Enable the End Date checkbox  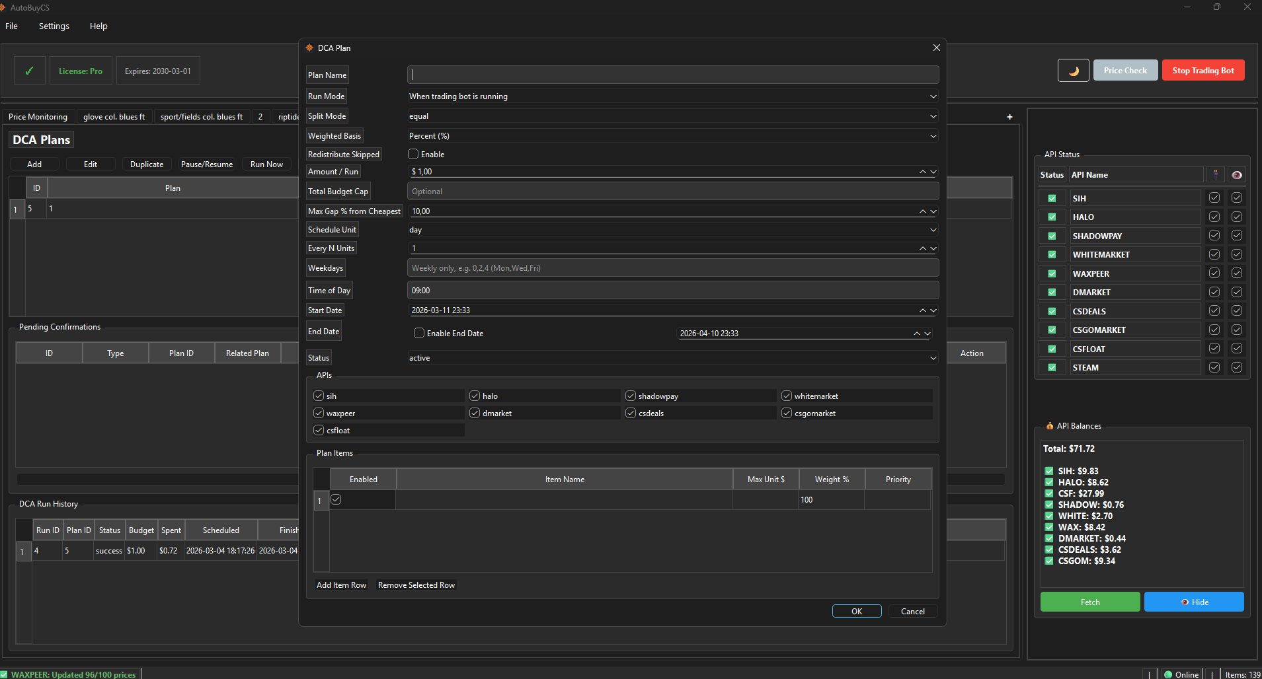pos(419,333)
